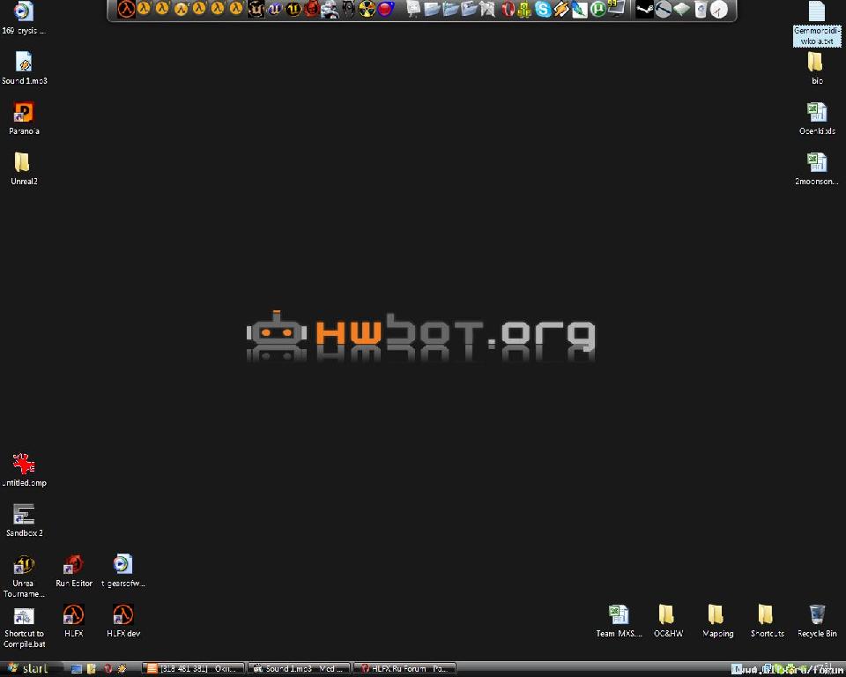Image resolution: width=846 pixels, height=677 pixels.
Task: Open the red skull game icon in dock
Action: click(312, 9)
